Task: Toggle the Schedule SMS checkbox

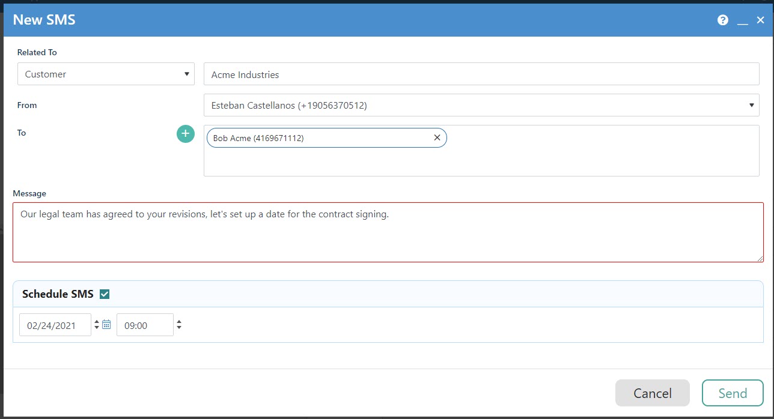Action: pyautogui.click(x=105, y=294)
